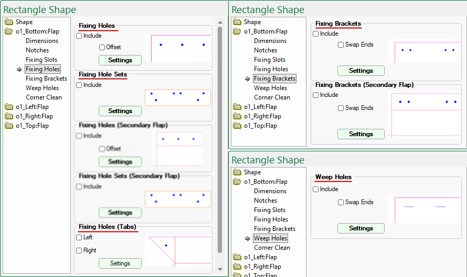Click the scroll down arrow in left panel
The height and width of the screenshot is (277, 467).
[x=220, y=269]
